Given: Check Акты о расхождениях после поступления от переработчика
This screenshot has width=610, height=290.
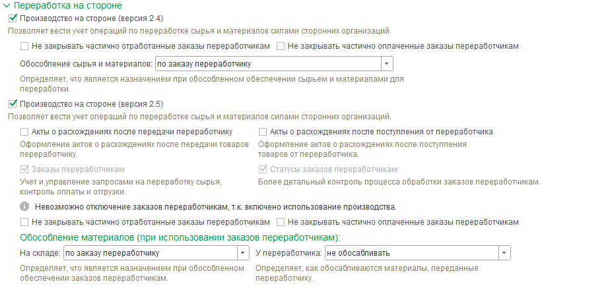Looking at the screenshot, I should (x=263, y=132).
